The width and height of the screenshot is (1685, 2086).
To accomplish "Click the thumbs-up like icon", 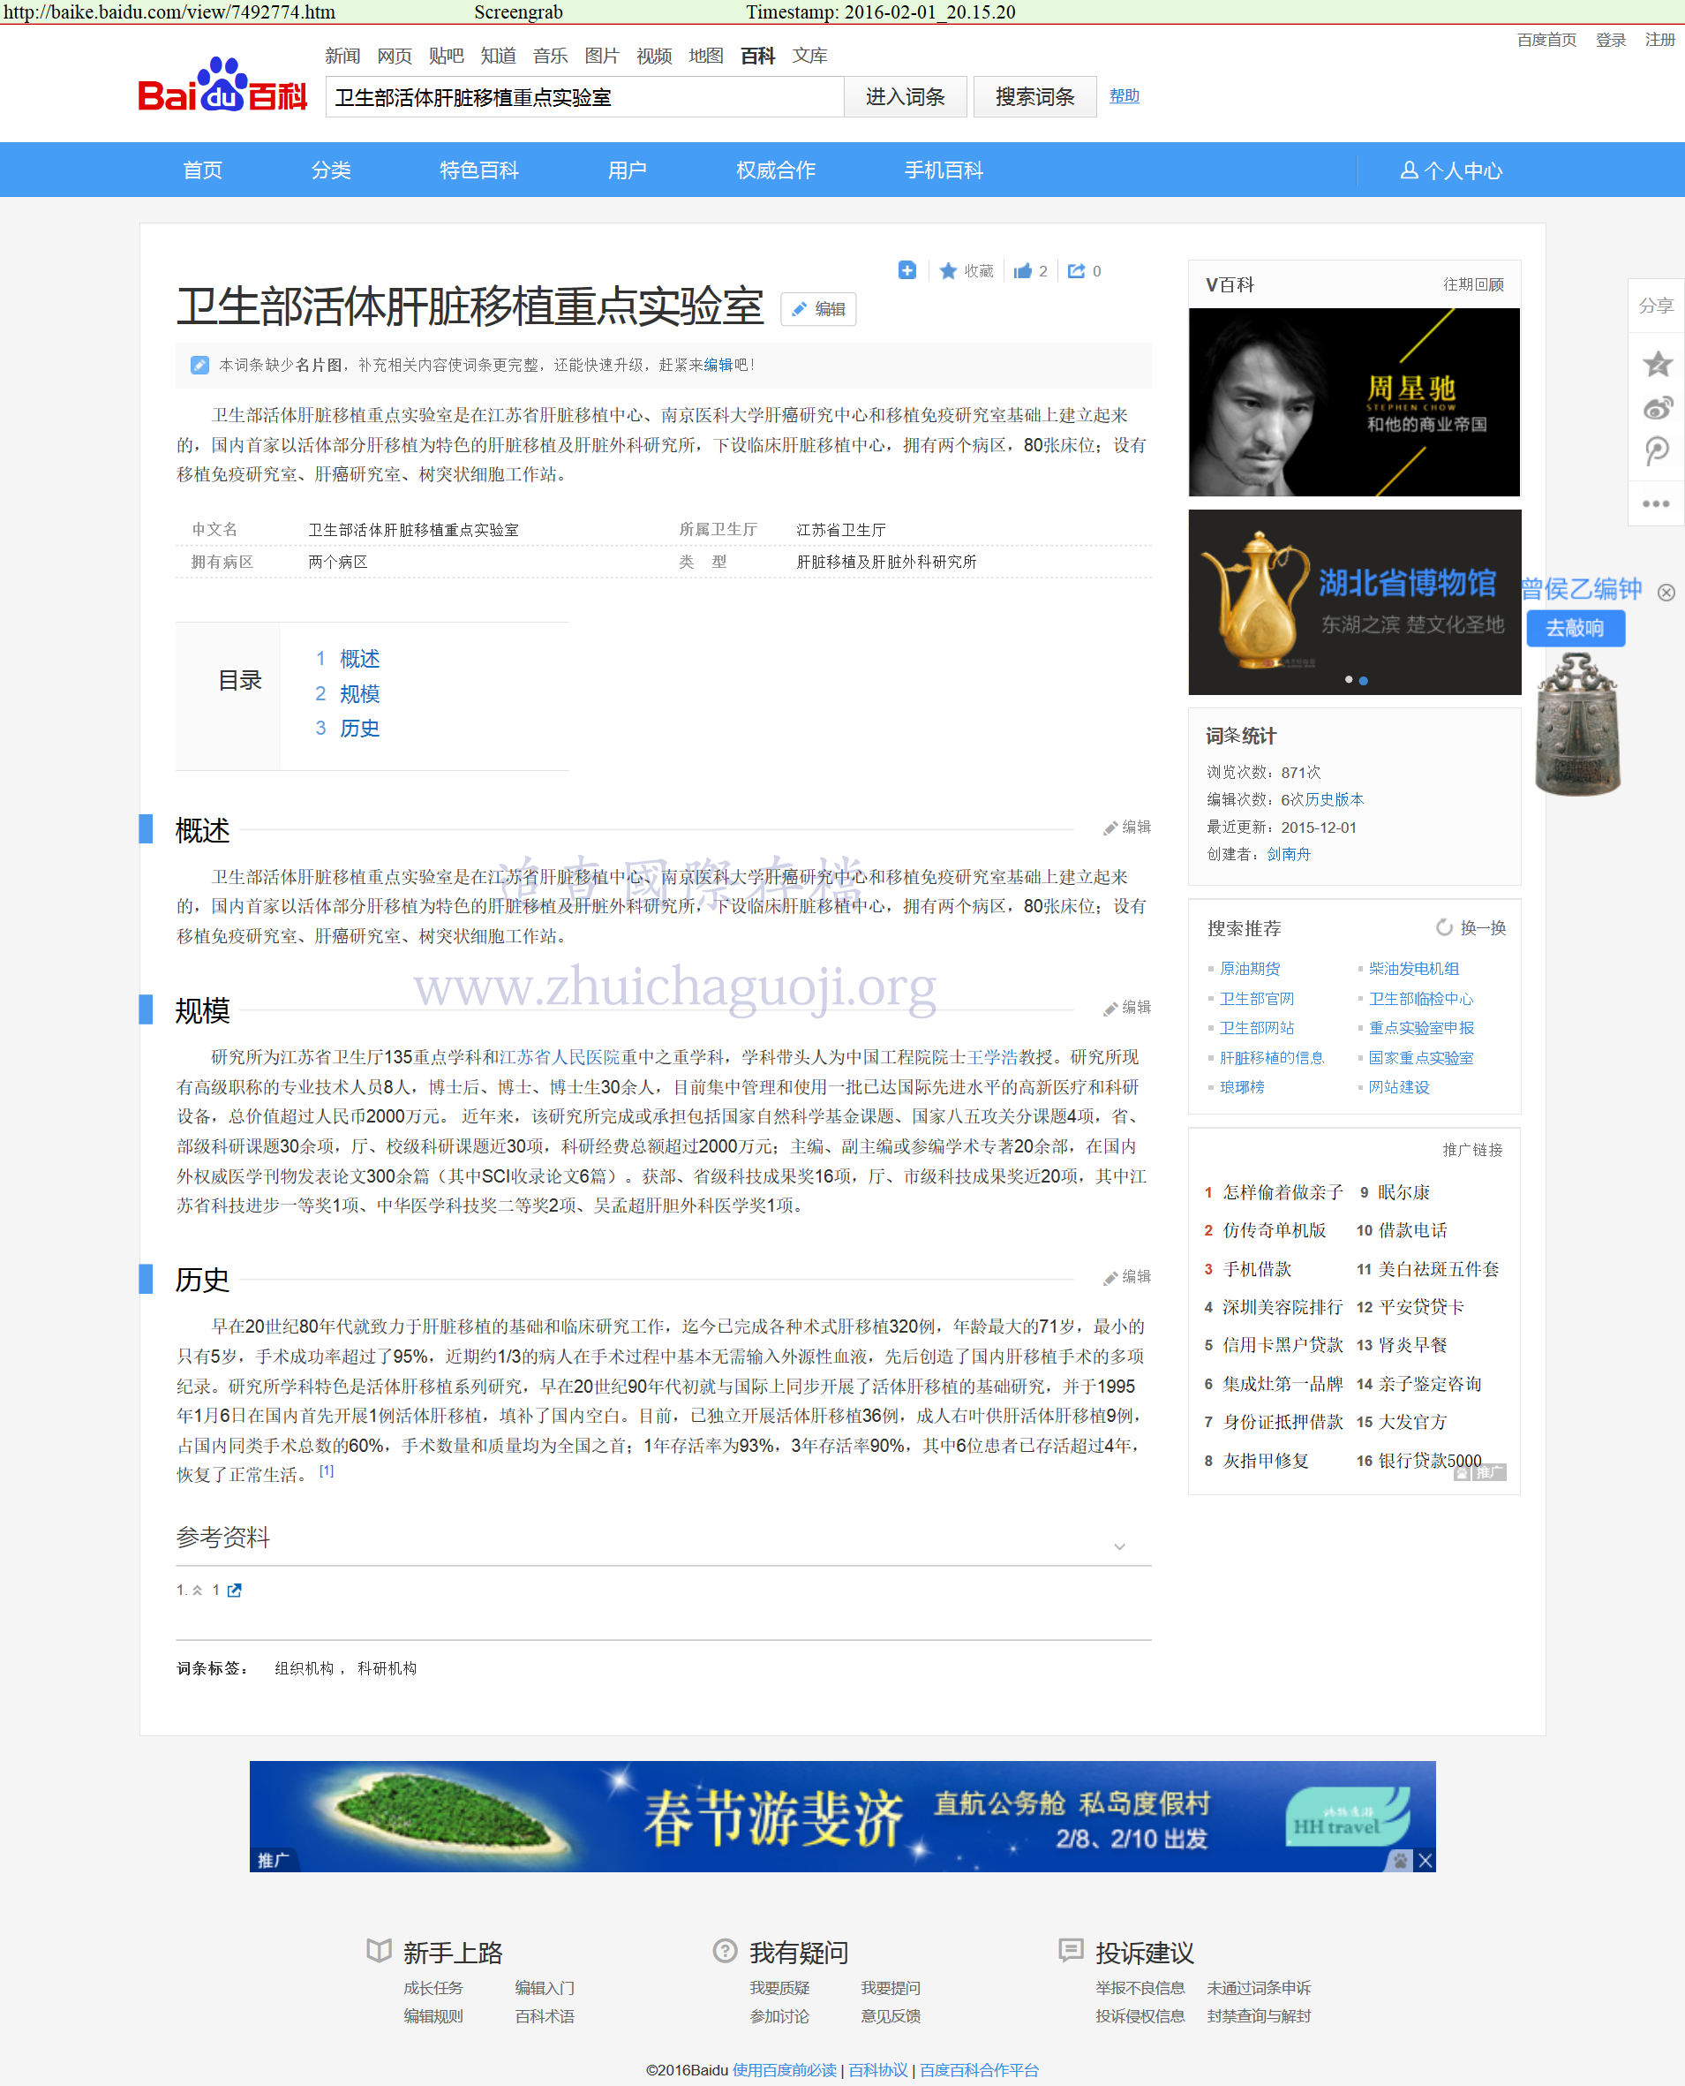I will pyautogui.click(x=1022, y=271).
